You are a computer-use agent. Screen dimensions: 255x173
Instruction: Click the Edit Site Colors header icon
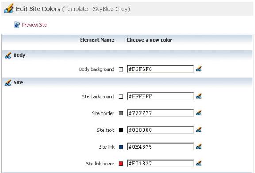[x=9, y=8]
